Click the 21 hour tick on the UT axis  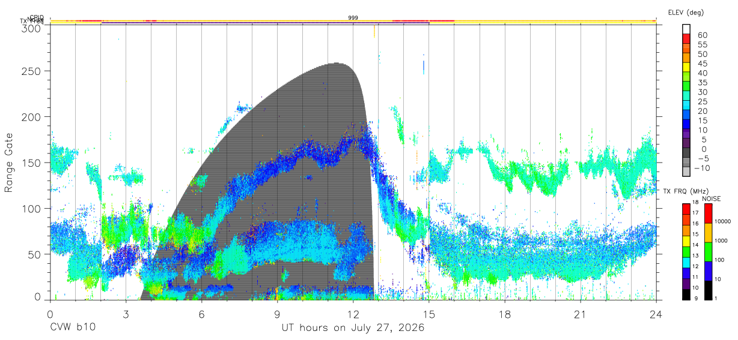point(581,314)
